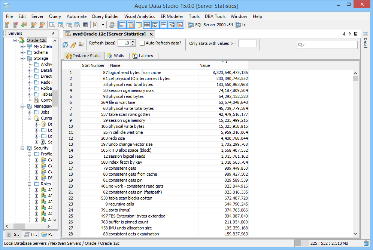373x250 pixels.
Task: Toggle the bar chart view toolbar button
Action: tap(180, 25)
